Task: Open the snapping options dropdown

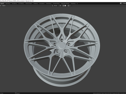Action: pyautogui.click(x=66, y=6)
